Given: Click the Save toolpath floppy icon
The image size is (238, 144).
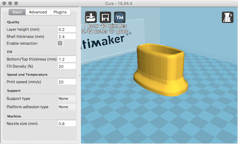Looking at the screenshot, I should tap(105, 17).
